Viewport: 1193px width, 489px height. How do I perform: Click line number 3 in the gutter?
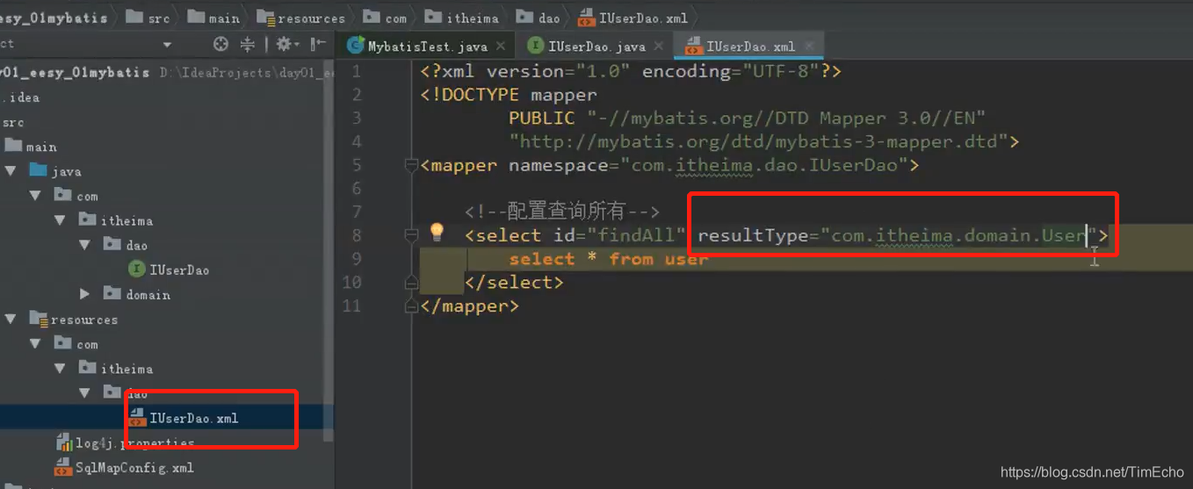(x=356, y=118)
